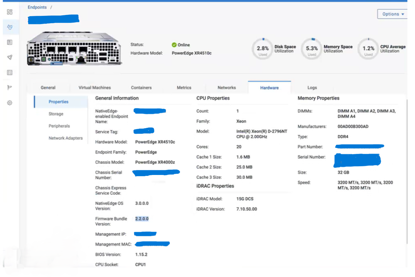Viewport: 415px width, 277px height.
Task: Click the Memory Space Utilization 5.3% gauge
Action: click(312, 49)
